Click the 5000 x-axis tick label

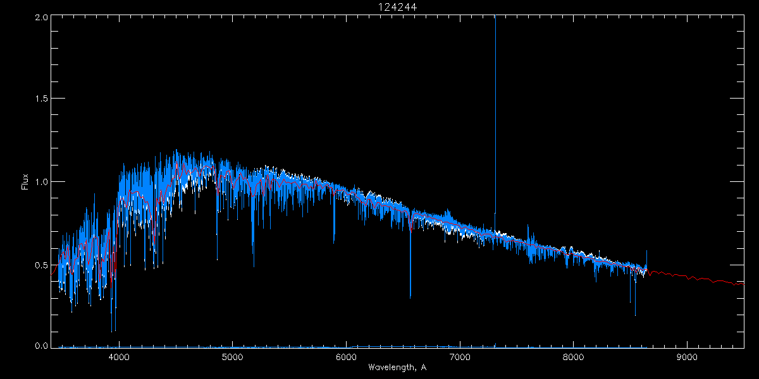[233, 357]
